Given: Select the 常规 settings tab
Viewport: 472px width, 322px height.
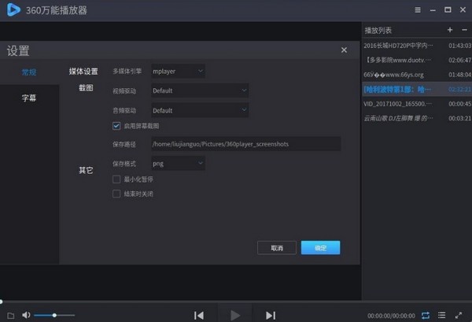Looking at the screenshot, I should 28,72.
